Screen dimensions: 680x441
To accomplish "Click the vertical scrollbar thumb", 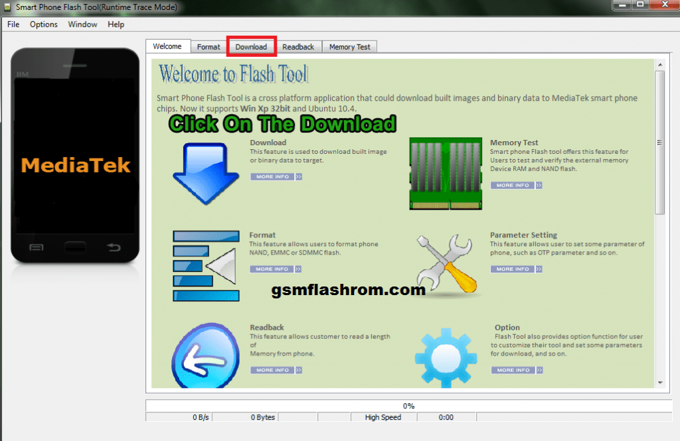I will tap(660, 143).
